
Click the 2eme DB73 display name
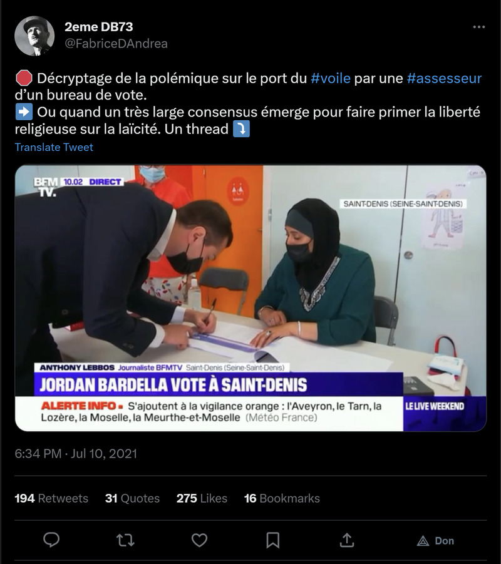pos(98,27)
